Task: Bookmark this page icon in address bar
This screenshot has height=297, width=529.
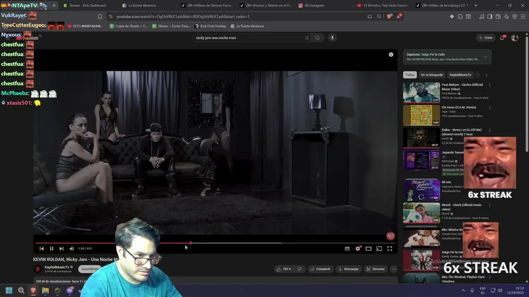Action: tap(100, 16)
